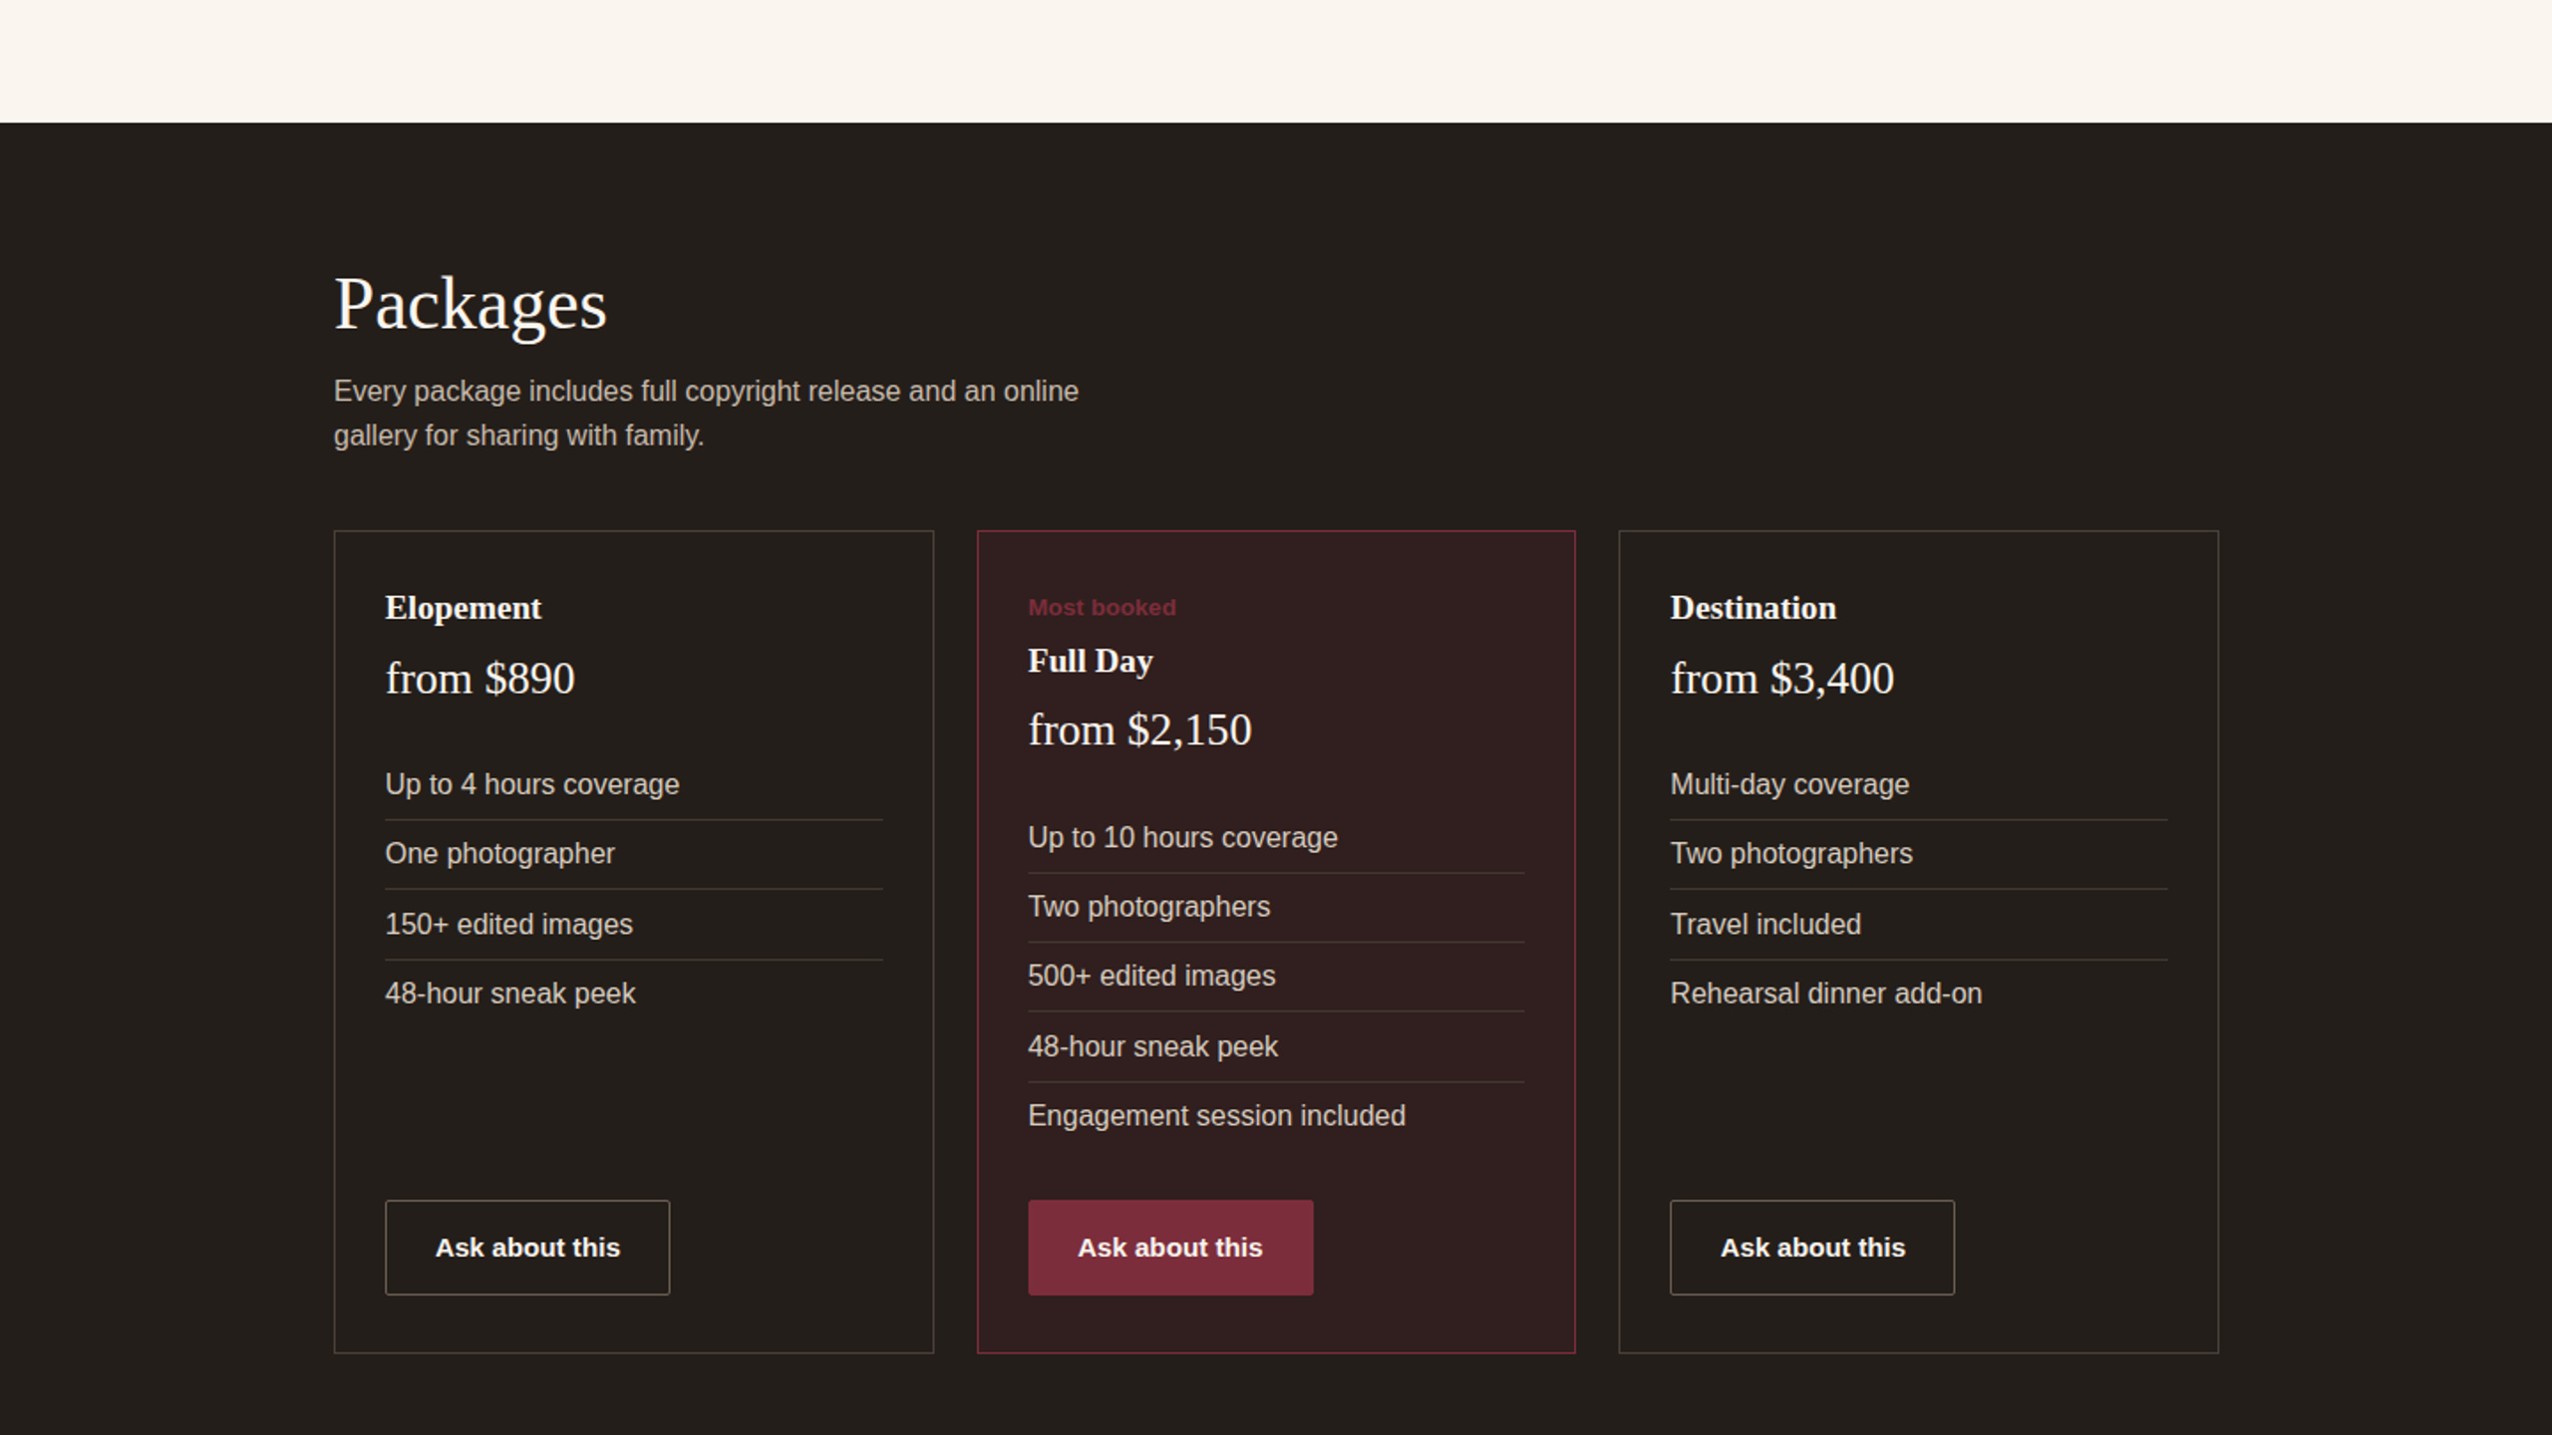Image resolution: width=2552 pixels, height=1435 pixels.
Task: Select the Destination package title
Action: (x=1753, y=608)
